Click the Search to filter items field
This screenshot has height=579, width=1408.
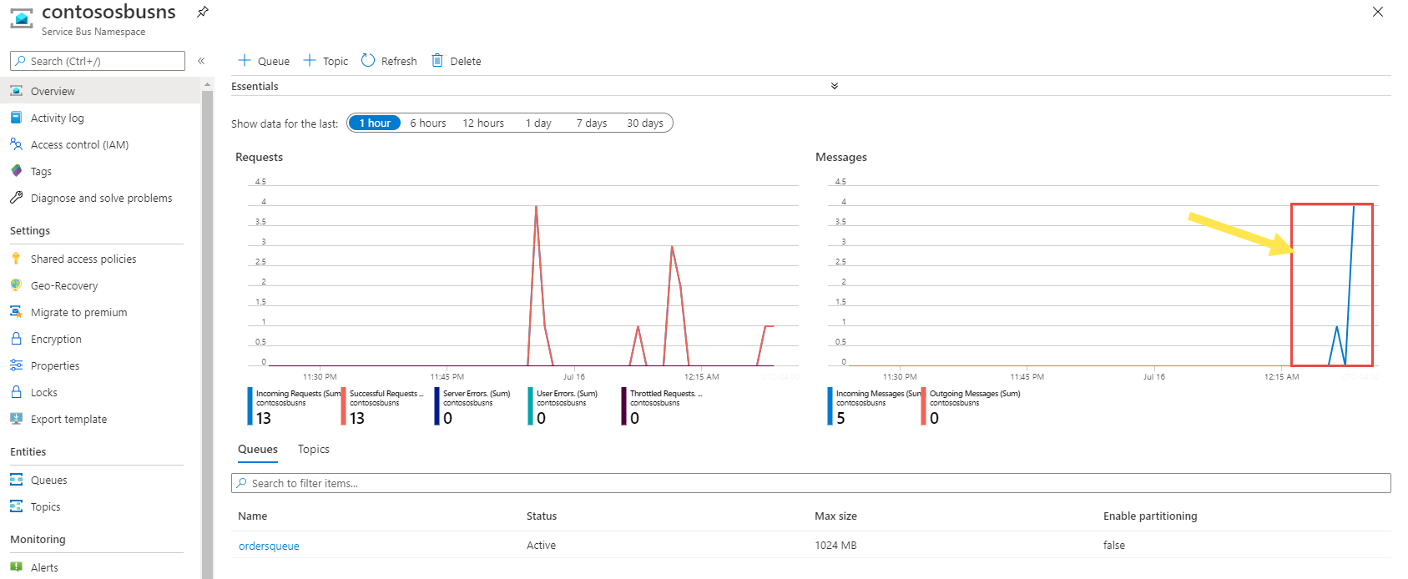(x=810, y=483)
